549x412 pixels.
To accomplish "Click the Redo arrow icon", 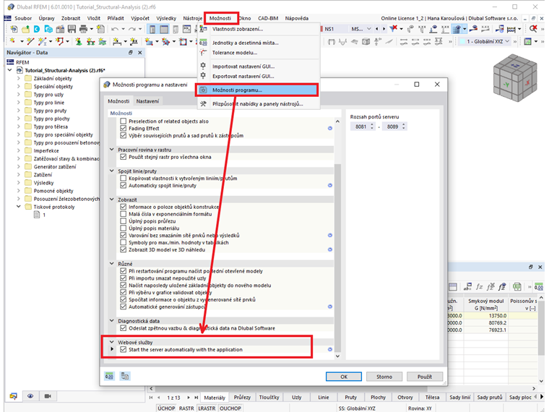I will coord(131,29).
